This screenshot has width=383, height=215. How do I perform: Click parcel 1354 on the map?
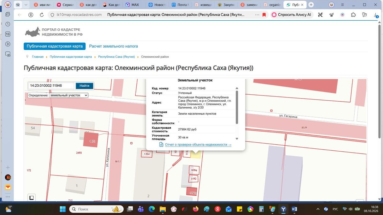[x=147, y=154]
